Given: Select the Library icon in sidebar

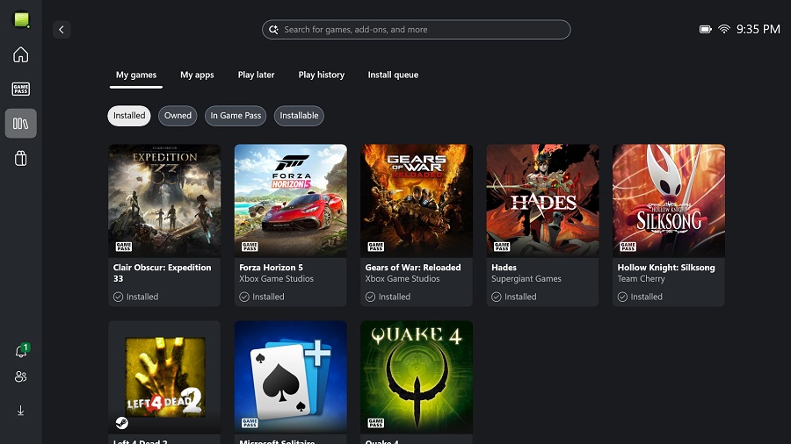Looking at the screenshot, I should [20, 124].
